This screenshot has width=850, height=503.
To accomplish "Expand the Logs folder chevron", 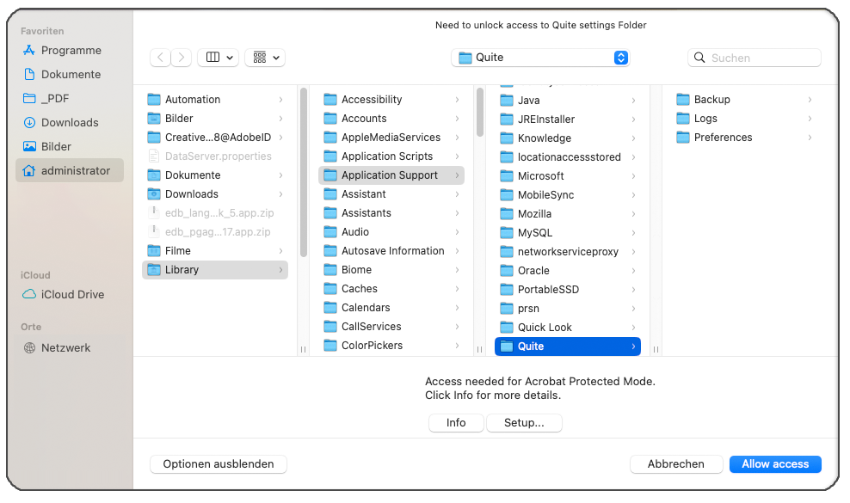I will click(x=810, y=119).
